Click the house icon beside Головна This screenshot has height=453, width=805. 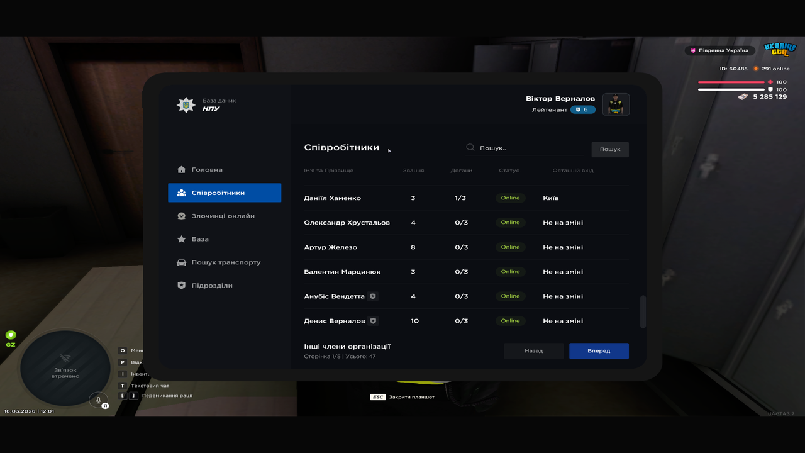(181, 170)
